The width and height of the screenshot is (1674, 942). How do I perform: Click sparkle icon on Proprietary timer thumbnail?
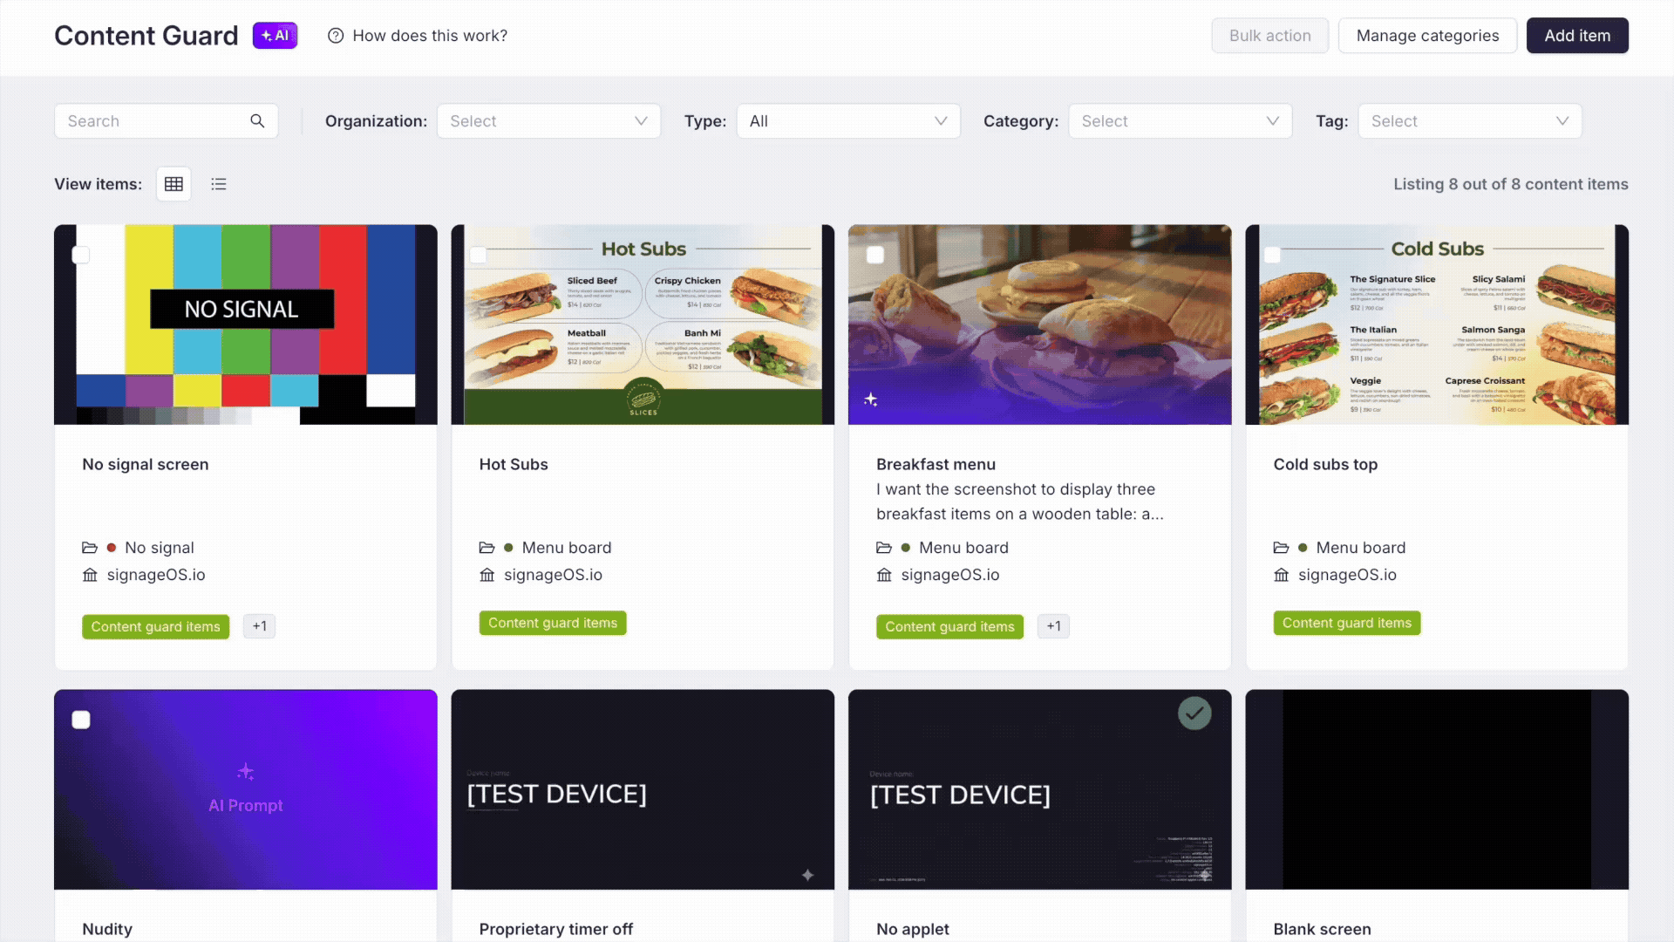[807, 875]
